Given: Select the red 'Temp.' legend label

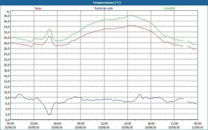Looking at the screenshot, I should click(38, 8).
